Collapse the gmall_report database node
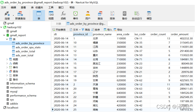The image size is (195, 112). [4, 35]
